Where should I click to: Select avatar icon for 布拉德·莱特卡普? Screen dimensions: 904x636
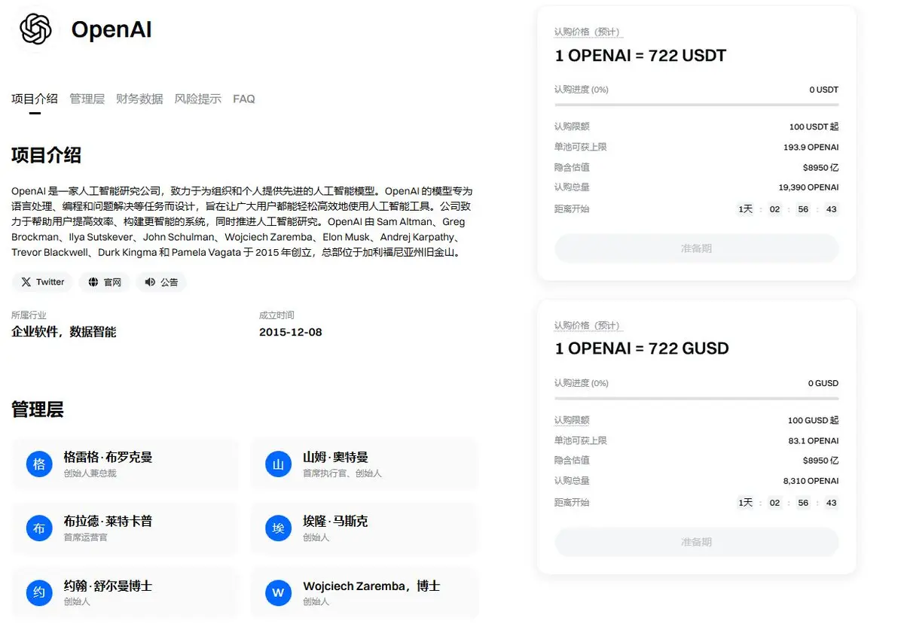coord(39,528)
